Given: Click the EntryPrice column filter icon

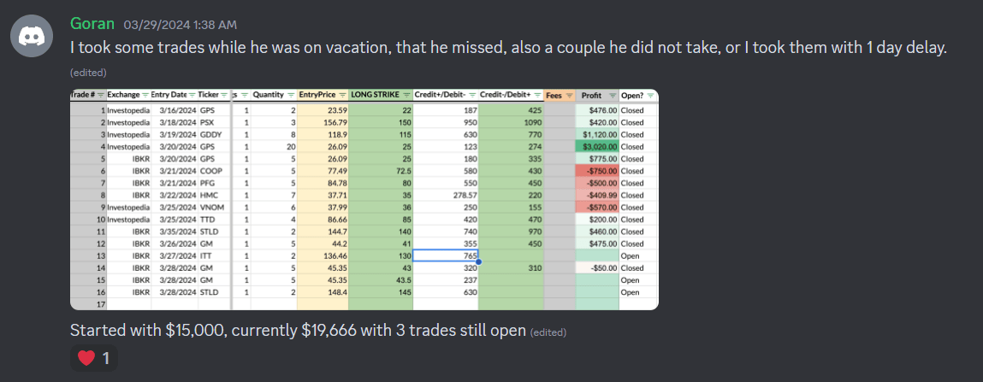Looking at the screenshot, I should 341,95.
